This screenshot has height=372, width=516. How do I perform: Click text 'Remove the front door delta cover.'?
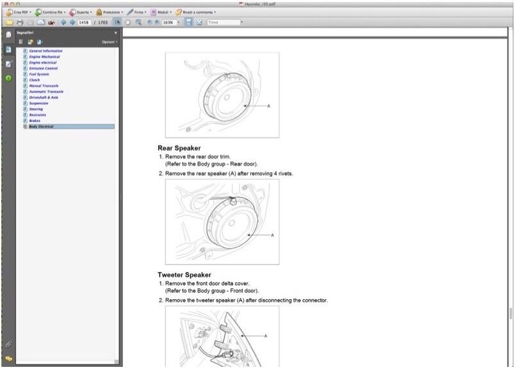click(x=207, y=283)
